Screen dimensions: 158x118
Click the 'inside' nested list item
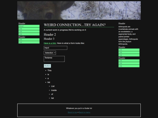54,90
